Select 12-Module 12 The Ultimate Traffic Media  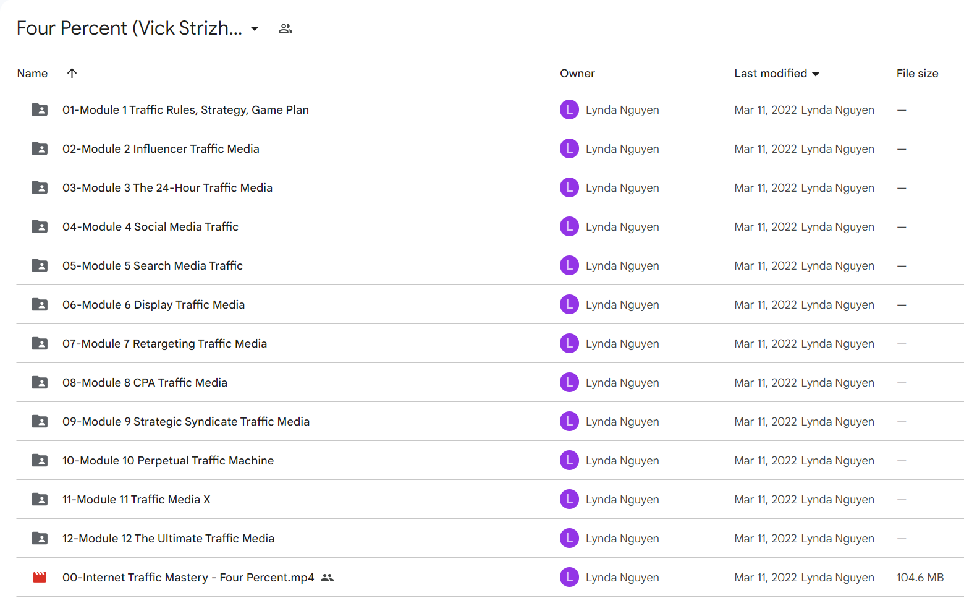pyautogui.click(x=168, y=539)
